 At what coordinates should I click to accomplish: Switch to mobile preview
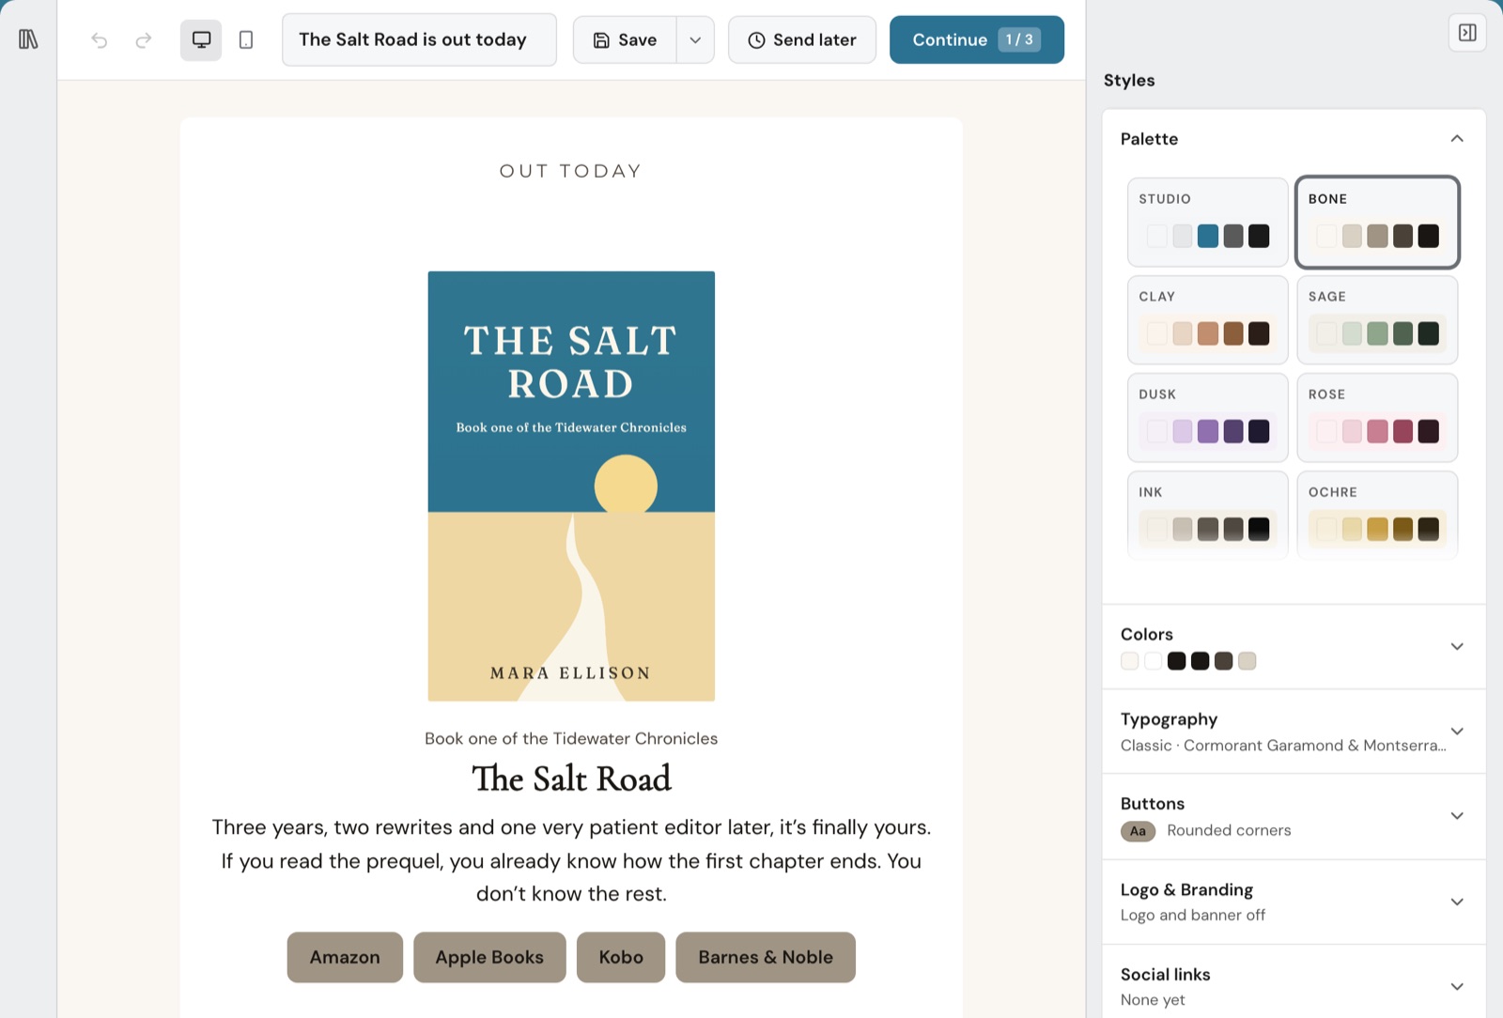[x=246, y=39]
